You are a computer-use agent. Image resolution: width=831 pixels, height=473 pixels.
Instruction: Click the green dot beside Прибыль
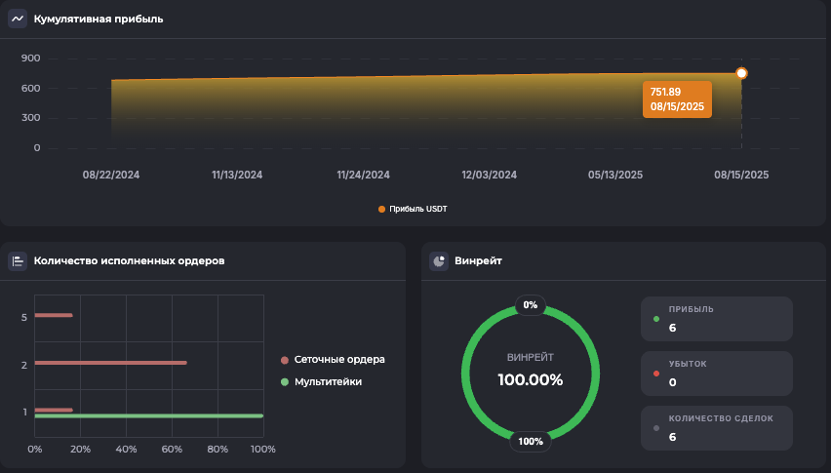[656, 319]
